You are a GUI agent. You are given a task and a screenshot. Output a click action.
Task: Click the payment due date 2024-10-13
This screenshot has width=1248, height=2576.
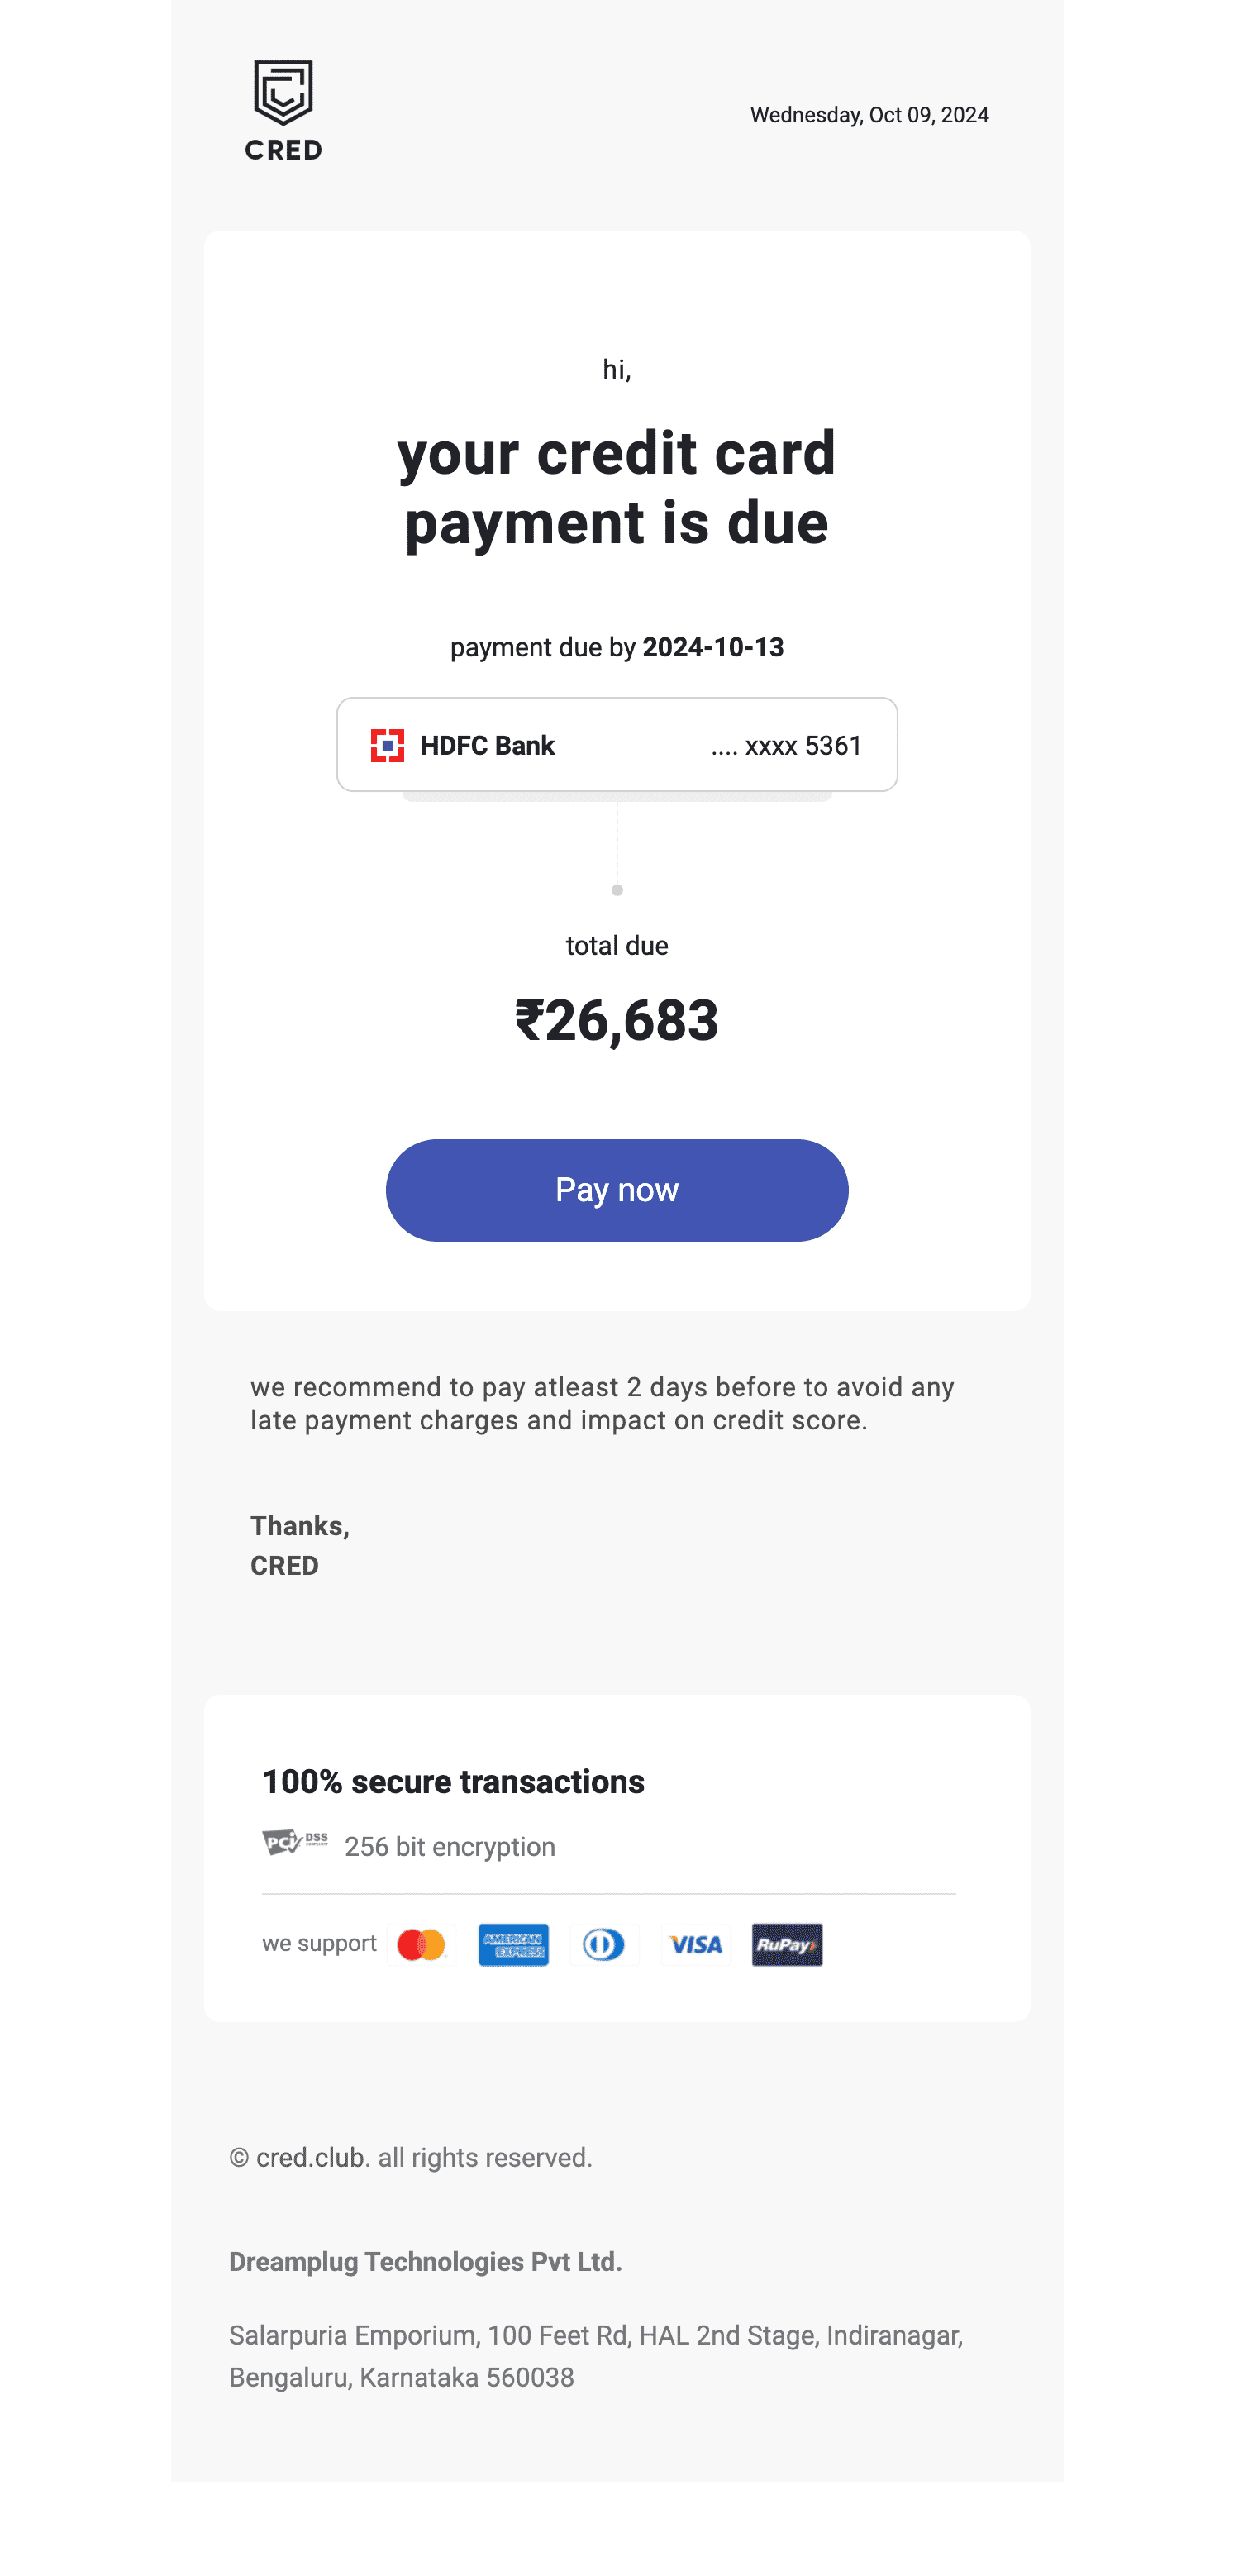(713, 647)
